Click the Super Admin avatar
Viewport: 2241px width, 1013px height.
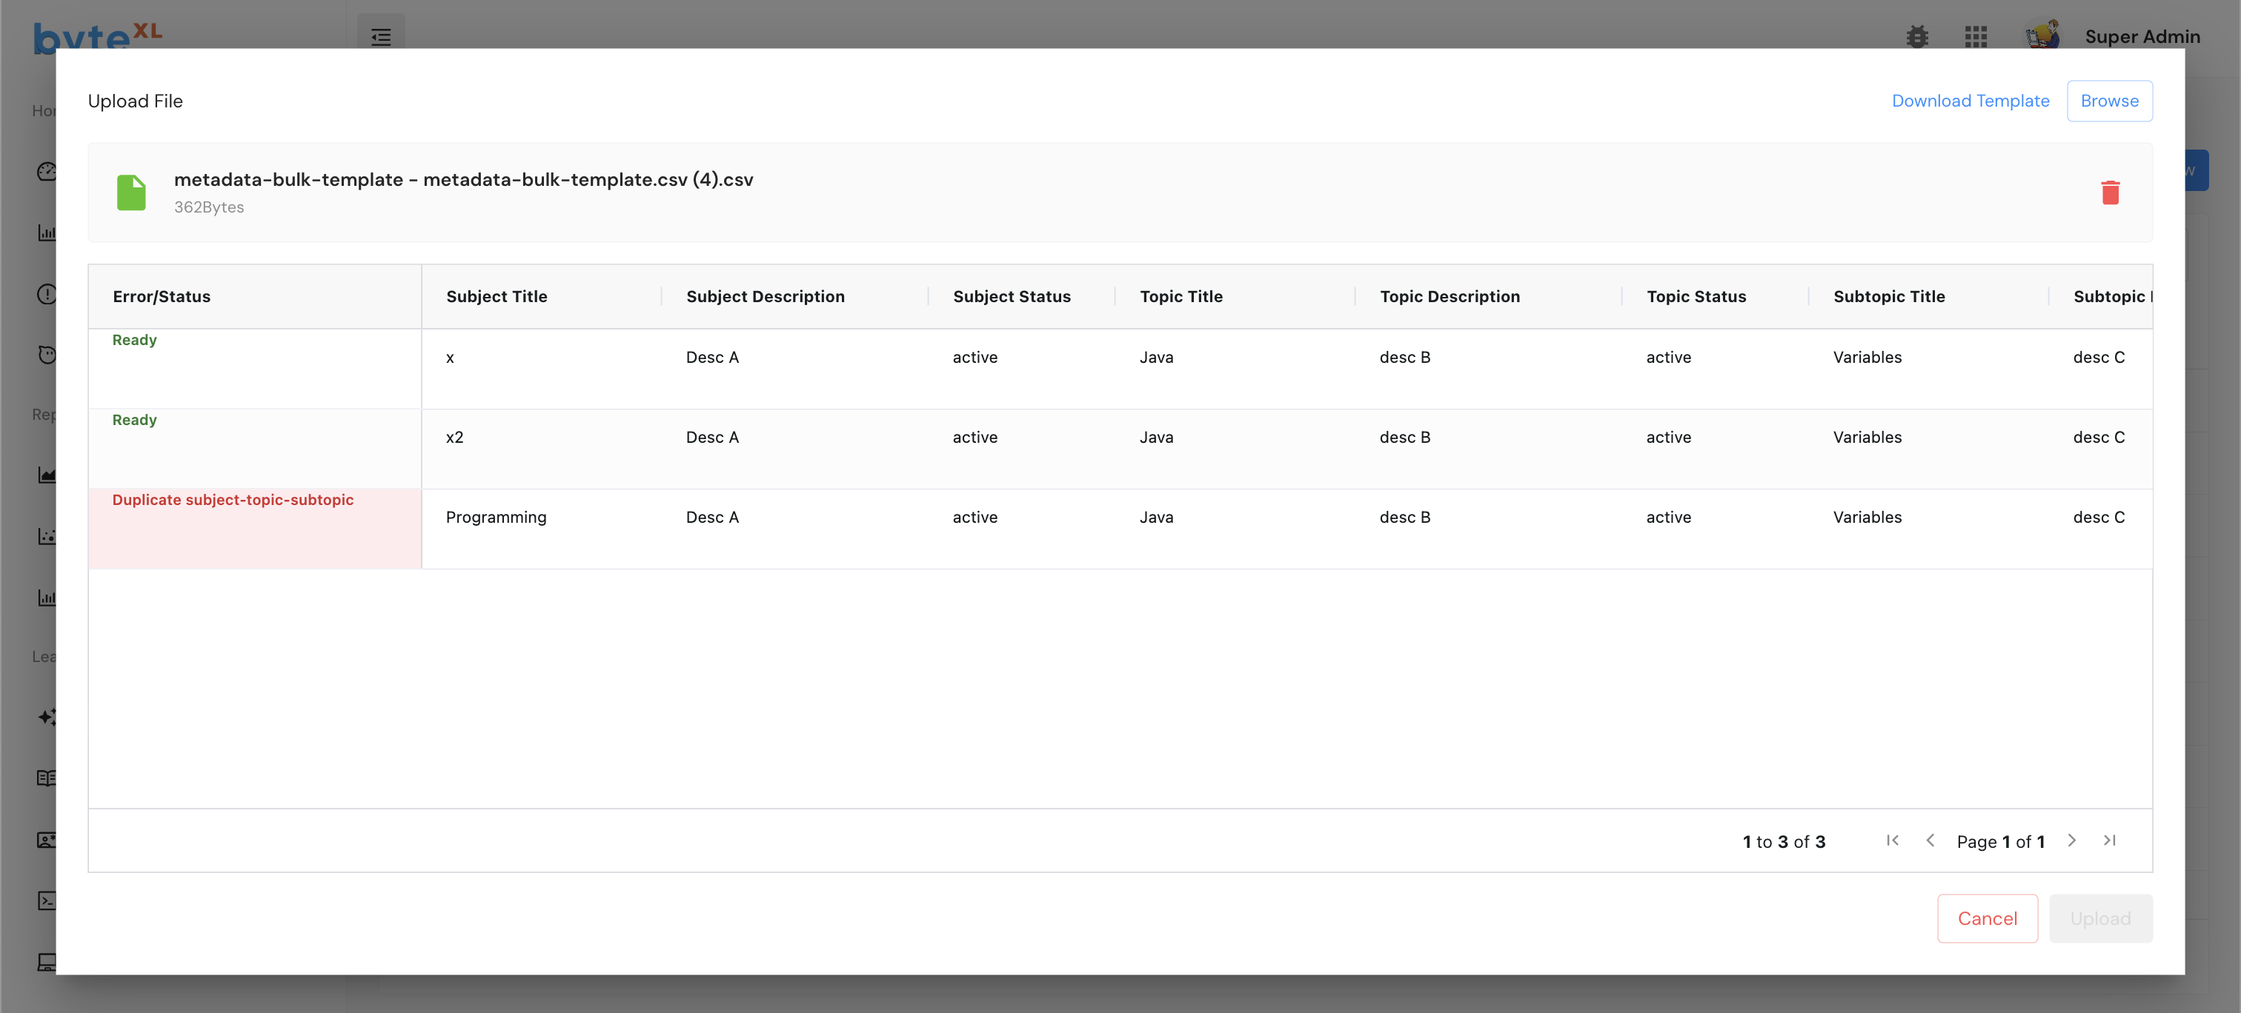[x=2042, y=35]
